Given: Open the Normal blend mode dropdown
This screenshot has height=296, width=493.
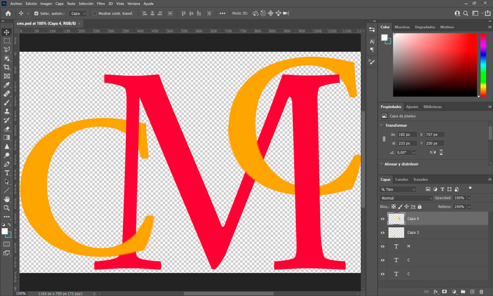Looking at the screenshot, I should (x=406, y=198).
